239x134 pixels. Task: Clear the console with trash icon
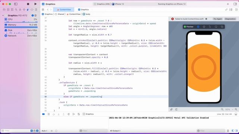point(228,131)
